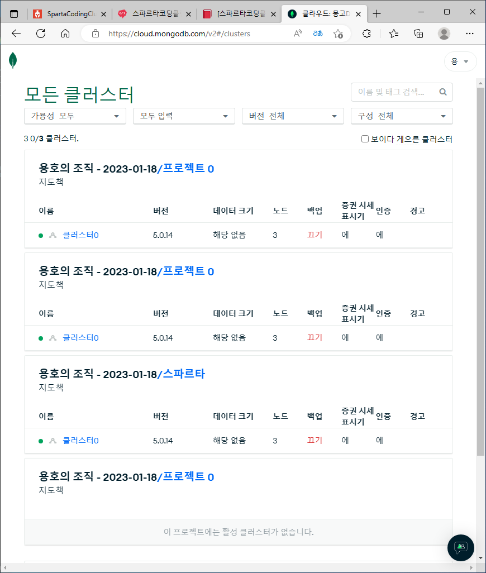The height and width of the screenshot is (573, 486).
Task: Open the translate page icon
Action: pos(318,34)
